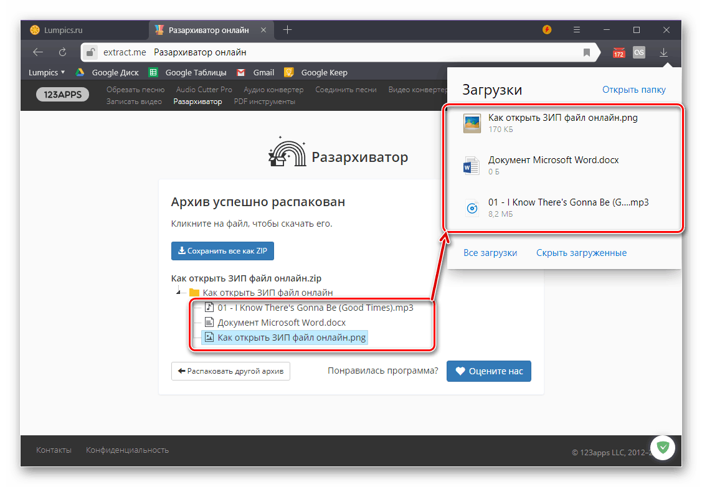Collapse the archive folder tree arrow
This screenshot has height=487, width=702.
click(x=178, y=292)
